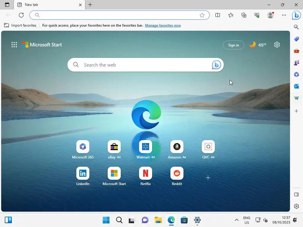Screen dimensions: 303x227
Task: Open sidebar Games chess icon
Action: point(296,63)
